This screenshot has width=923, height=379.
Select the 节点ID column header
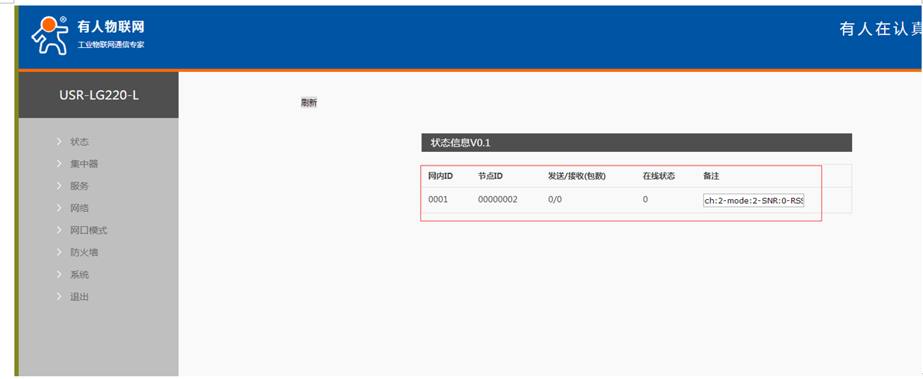(x=490, y=176)
